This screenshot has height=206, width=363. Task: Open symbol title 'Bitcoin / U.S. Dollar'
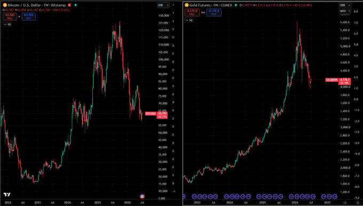tap(25, 5)
